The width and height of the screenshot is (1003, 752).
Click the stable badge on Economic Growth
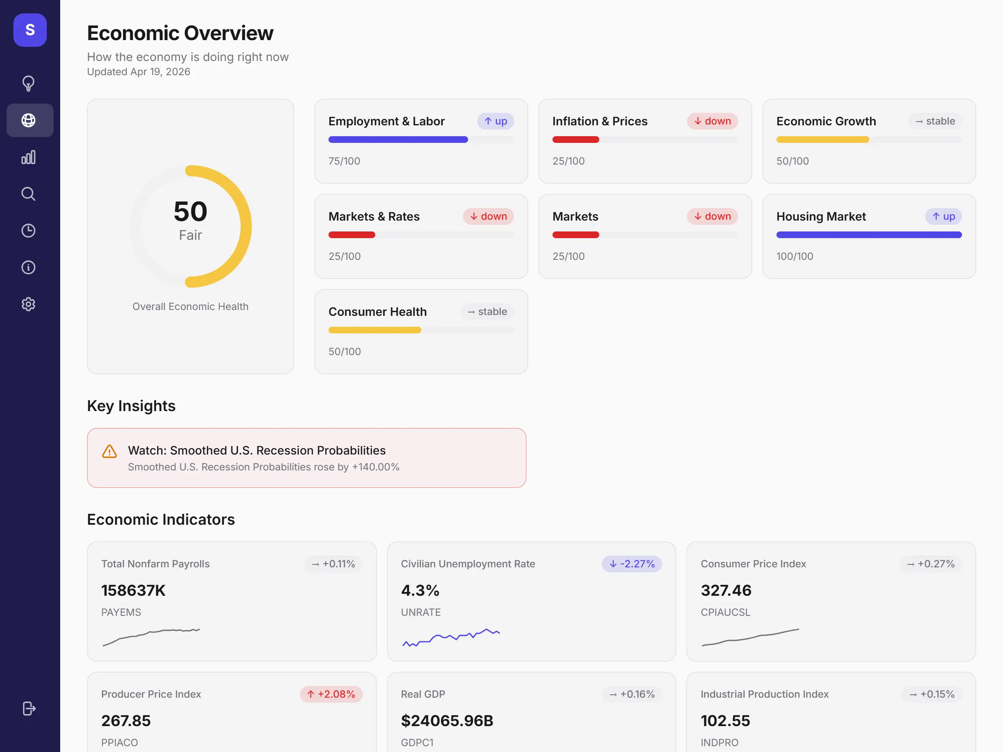(934, 121)
